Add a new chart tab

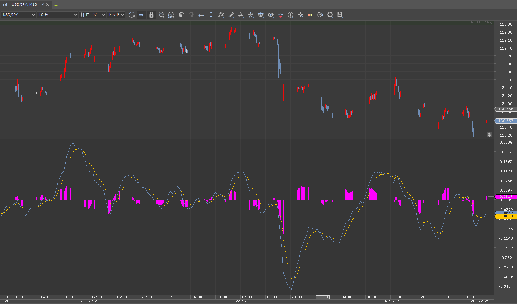57,4
